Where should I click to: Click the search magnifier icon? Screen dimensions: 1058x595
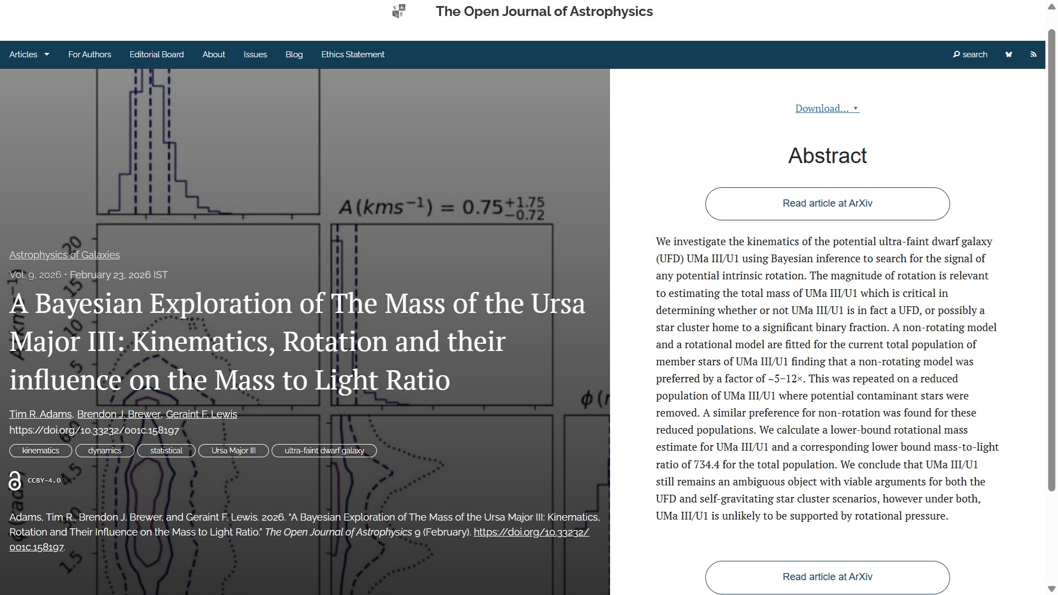pyautogui.click(x=957, y=55)
